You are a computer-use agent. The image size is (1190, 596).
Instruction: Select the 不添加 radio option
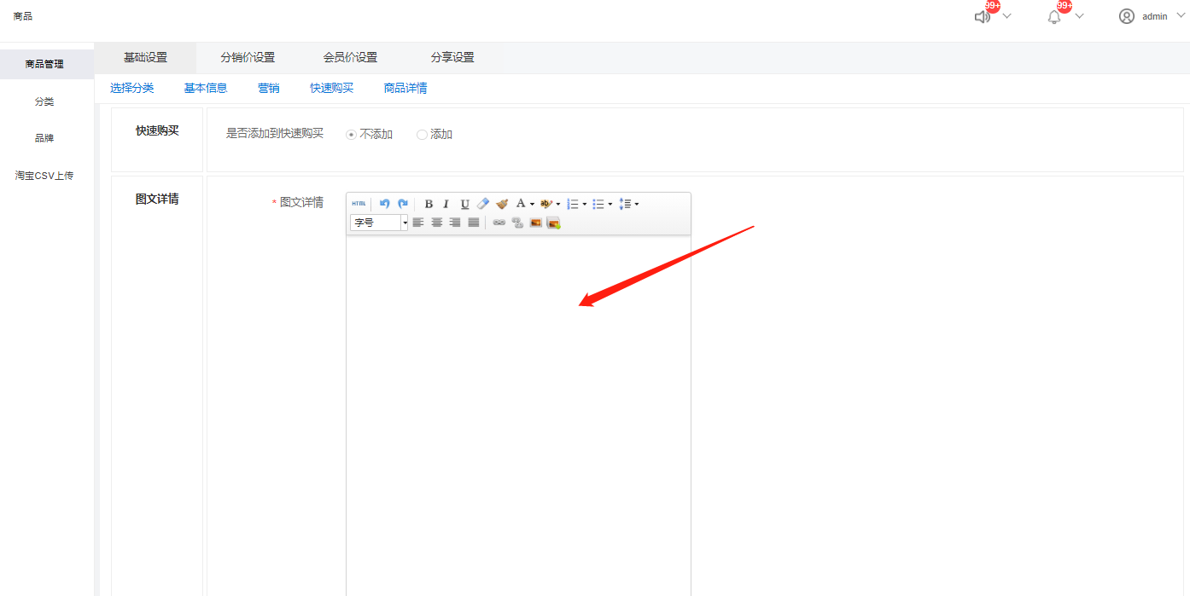pyautogui.click(x=351, y=135)
